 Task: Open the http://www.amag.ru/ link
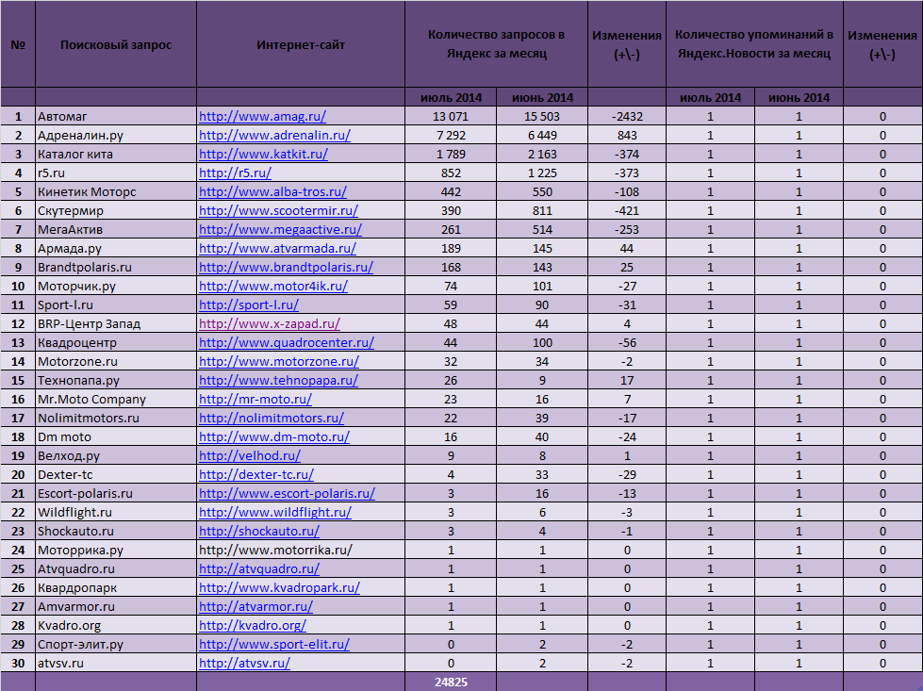coord(262,117)
